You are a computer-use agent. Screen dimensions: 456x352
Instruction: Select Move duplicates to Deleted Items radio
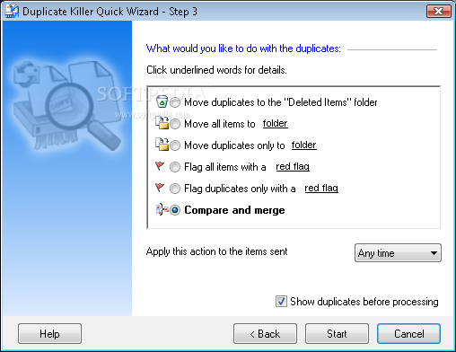coord(175,102)
